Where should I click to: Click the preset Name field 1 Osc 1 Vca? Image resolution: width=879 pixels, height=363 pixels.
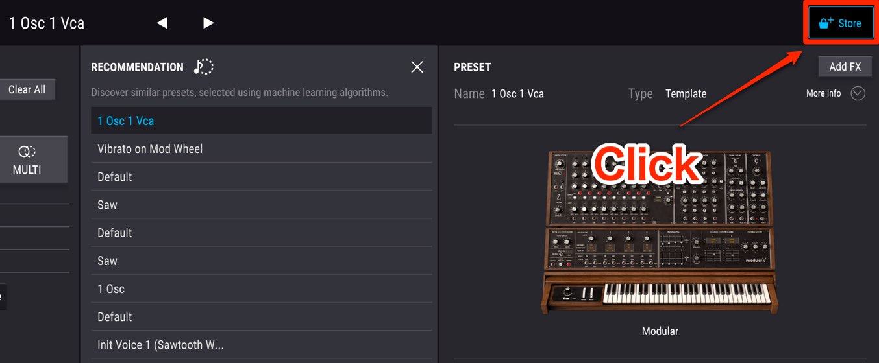click(x=517, y=94)
